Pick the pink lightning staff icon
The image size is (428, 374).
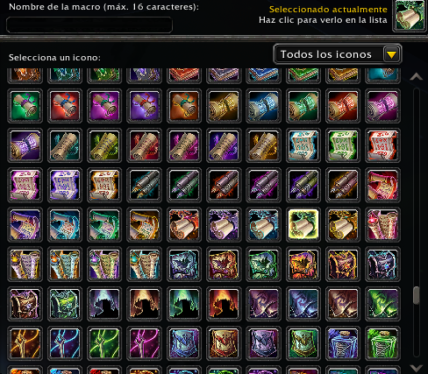(x=144, y=343)
